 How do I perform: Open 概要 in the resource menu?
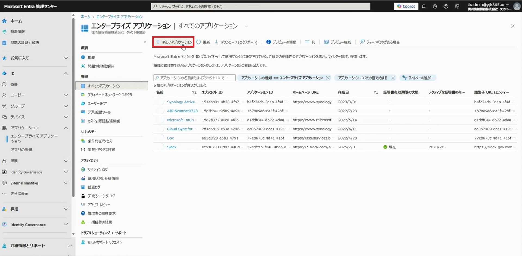coord(91,57)
